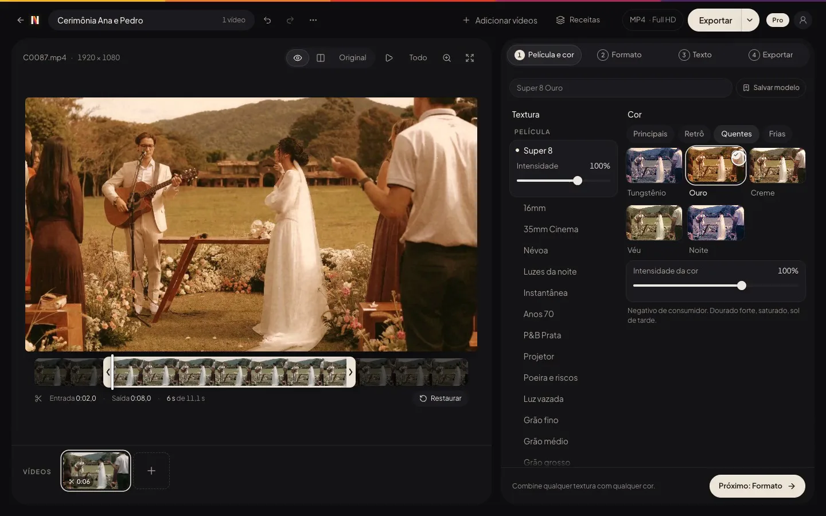Viewport: 826px width, 516px height.
Task: Choose the 16mm film texture
Action: [x=563, y=208]
